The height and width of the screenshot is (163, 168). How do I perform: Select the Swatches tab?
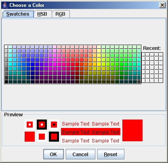pos(18,14)
